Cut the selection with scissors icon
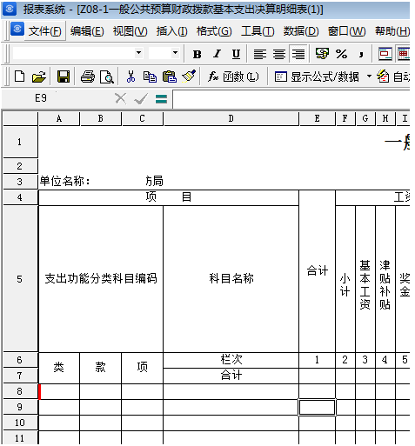415x446 pixels. click(131, 77)
